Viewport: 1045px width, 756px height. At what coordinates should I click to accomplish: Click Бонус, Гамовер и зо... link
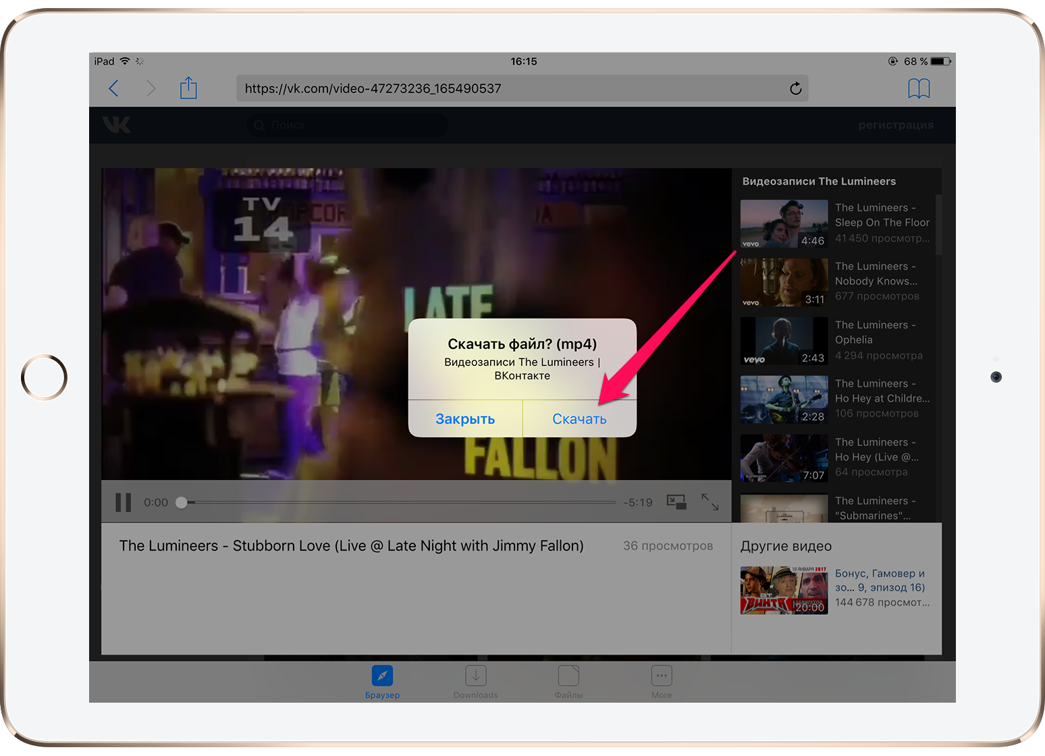(880, 580)
